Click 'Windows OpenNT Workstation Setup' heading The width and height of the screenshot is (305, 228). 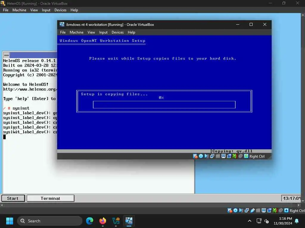pyautogui.click(x=102, y=41)
